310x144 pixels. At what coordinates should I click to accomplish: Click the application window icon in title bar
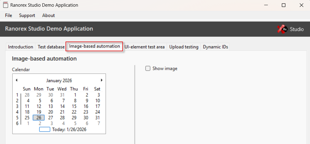(x=5, y=5)
